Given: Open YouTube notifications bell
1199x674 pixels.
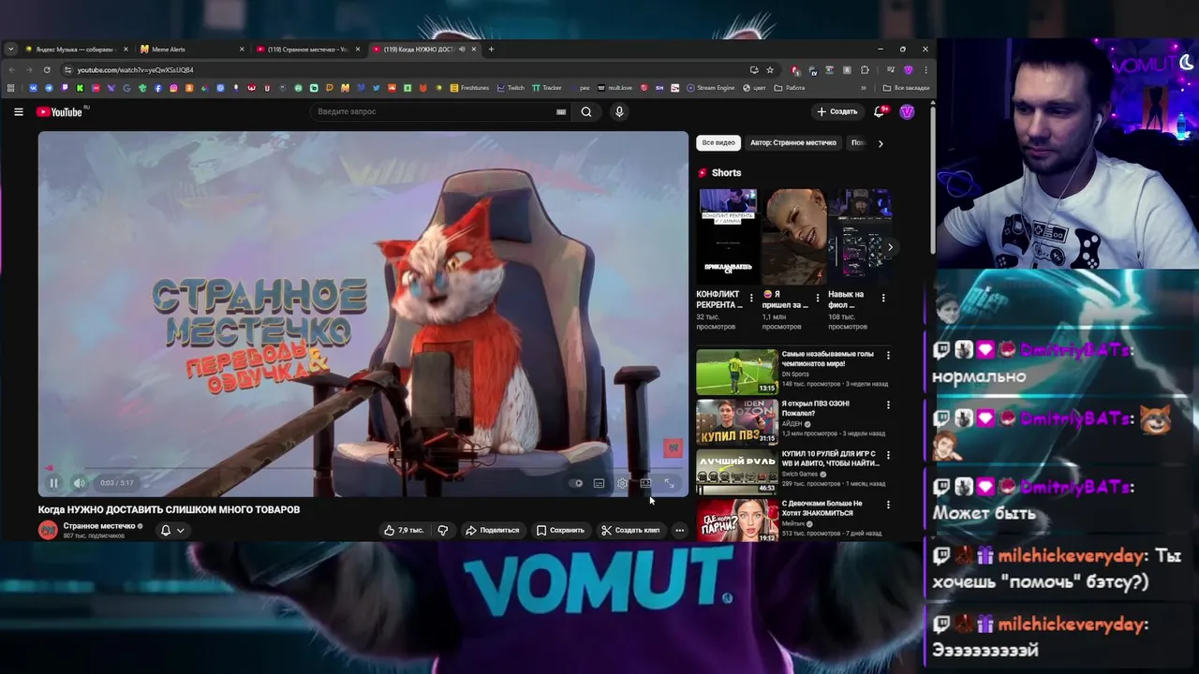Looking at the screenshot, I should pos(879,111).
